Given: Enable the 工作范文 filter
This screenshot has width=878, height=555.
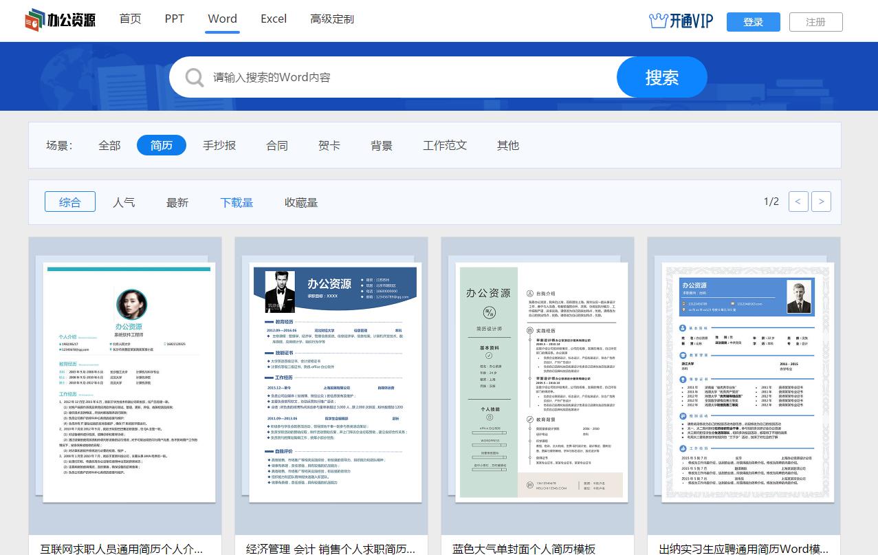Looking at the screenshot, I should point(444,145).
